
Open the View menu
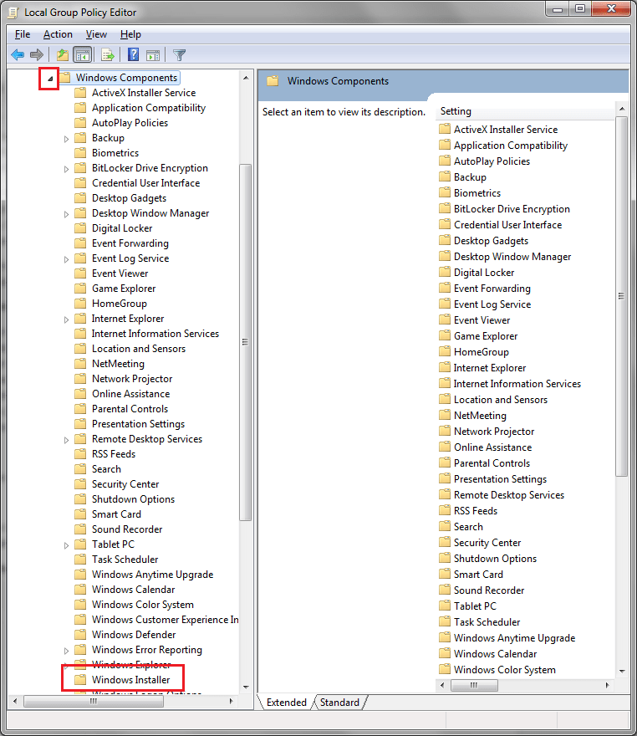96,34
